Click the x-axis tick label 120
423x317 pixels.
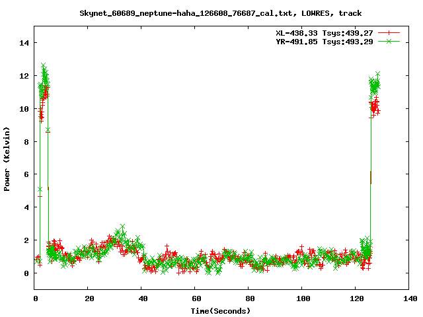click(x=356, y=299)
